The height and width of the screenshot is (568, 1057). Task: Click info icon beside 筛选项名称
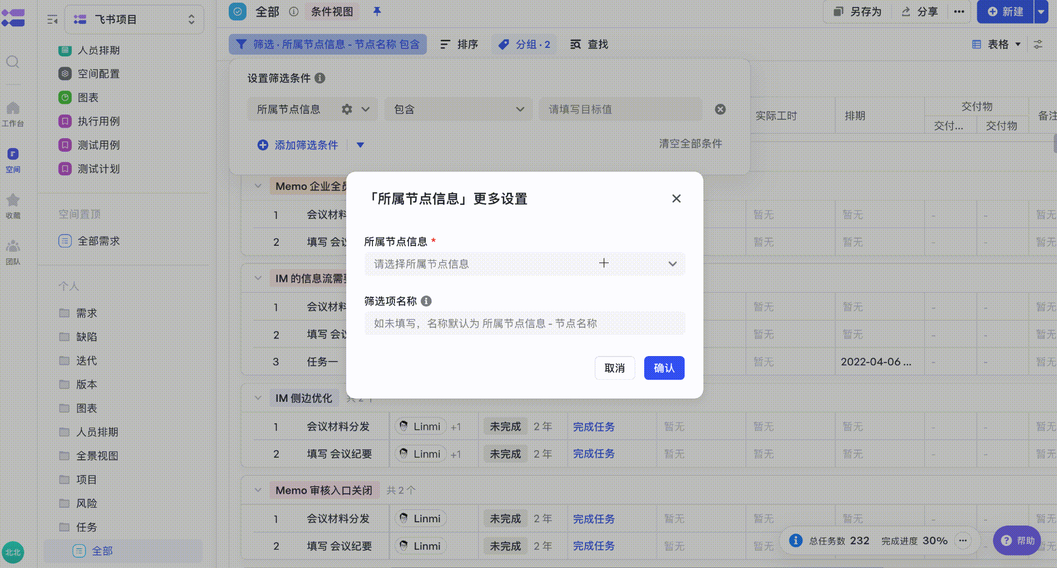pyautogui.click(x=426, y=301)
